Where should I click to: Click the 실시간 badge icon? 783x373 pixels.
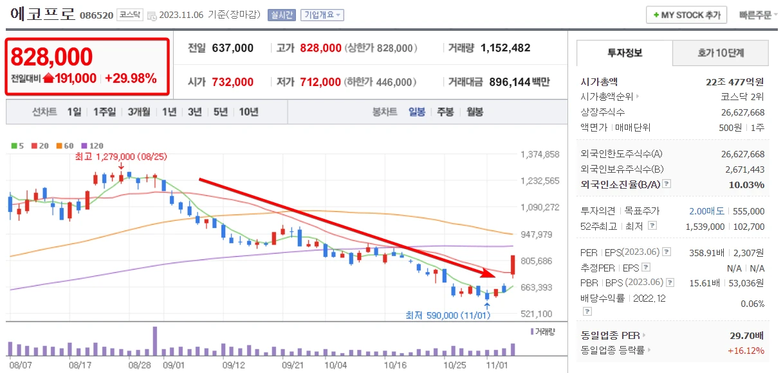click(286, 13)
